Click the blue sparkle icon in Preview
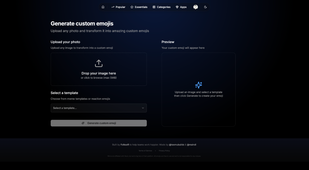 click(199, 85)
